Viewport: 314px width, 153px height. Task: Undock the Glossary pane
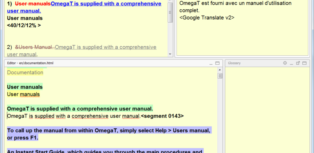click(x=298, y=63)
